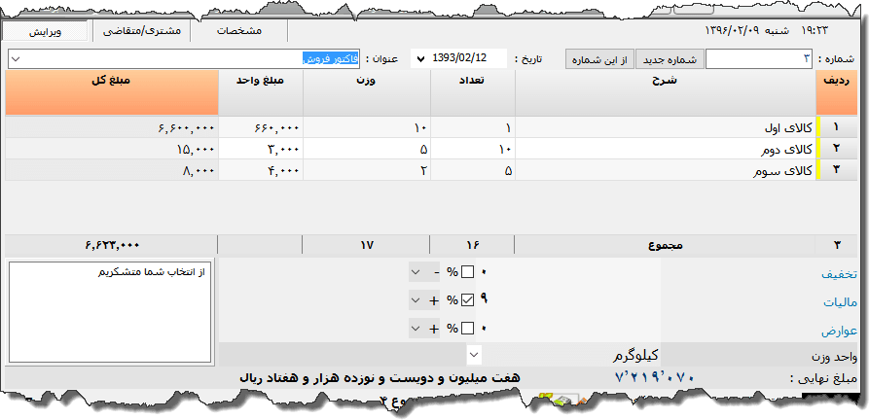Open the مشتری/متقاضی tab
This screenshot has height=420, width=869.
pyautogui.click(x=142, y=31)
